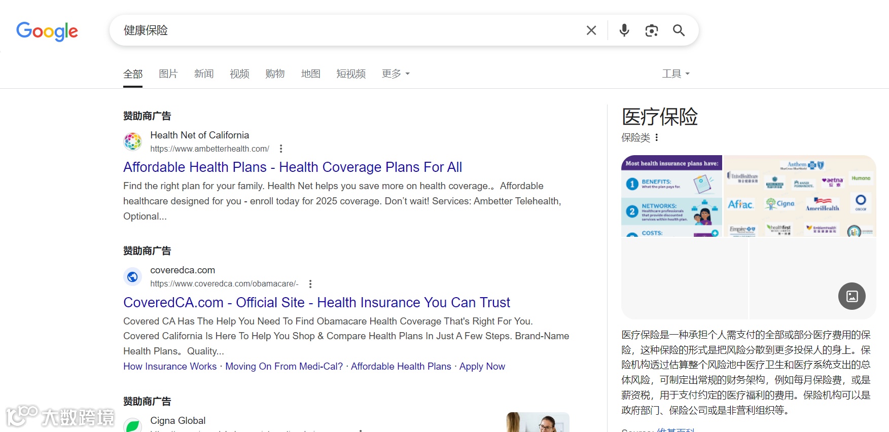Image resolution: width=889 pixels, height=432 pixels.
Task: Open the 医疗保险 knowledge panel options menu
Action: click(657, 137)
